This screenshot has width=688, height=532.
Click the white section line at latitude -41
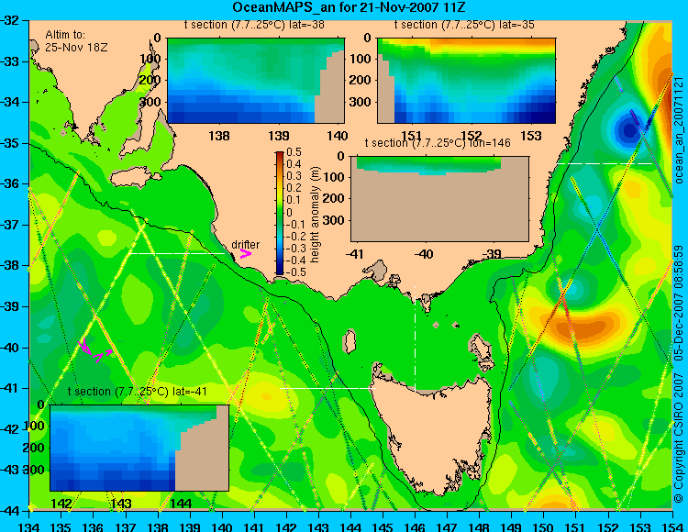pyautogui.click(x=327, y=388)
